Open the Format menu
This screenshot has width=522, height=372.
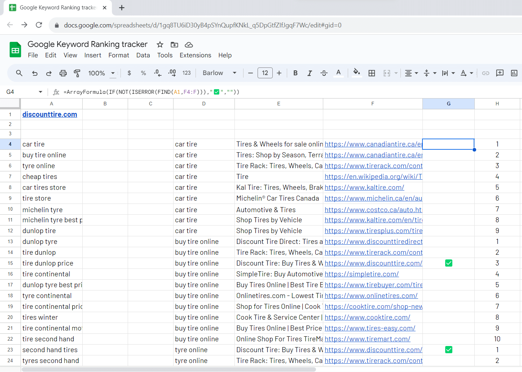tap(118, 55)
